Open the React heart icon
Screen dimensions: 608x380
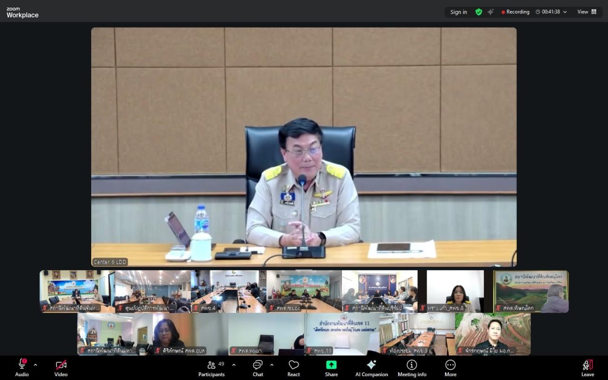[x=294, y=365]
